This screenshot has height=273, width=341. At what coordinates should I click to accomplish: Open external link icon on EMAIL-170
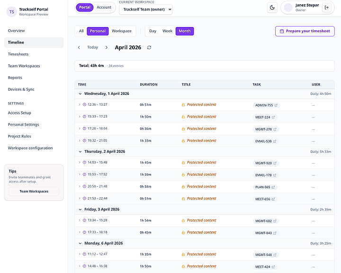tap(275, 175)
